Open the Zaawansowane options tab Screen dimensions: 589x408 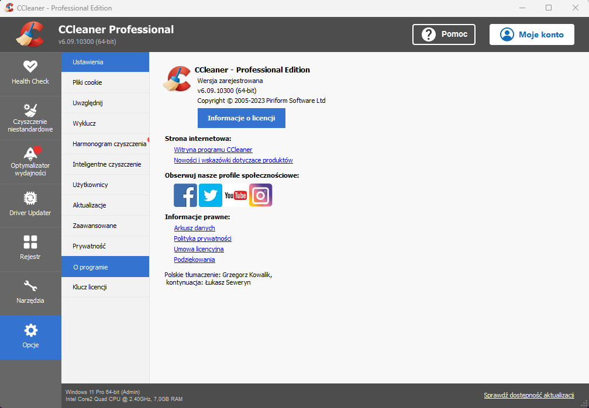[x=105, y=226]
